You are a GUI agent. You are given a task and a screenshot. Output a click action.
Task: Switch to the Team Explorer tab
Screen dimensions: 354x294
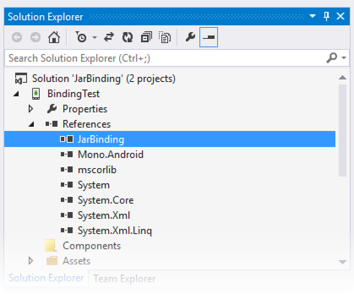point(124,279)
